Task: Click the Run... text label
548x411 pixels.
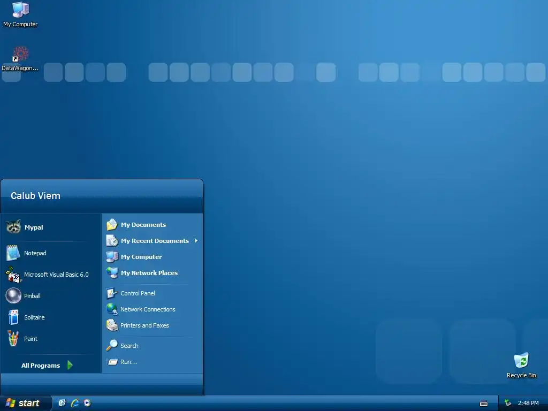Action: [x=128, y=362]
